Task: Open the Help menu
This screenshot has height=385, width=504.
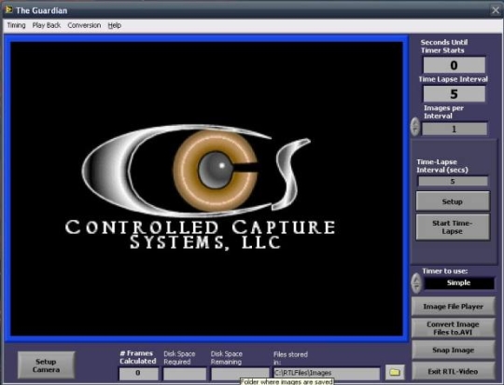Action: point(115,25)
